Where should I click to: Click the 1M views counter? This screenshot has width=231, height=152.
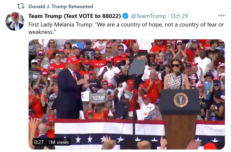coord(58,142)
